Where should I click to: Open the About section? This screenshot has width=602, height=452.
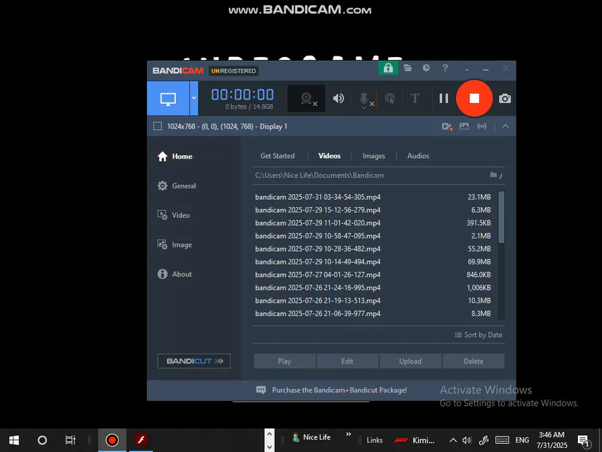[x=175, y=274]
